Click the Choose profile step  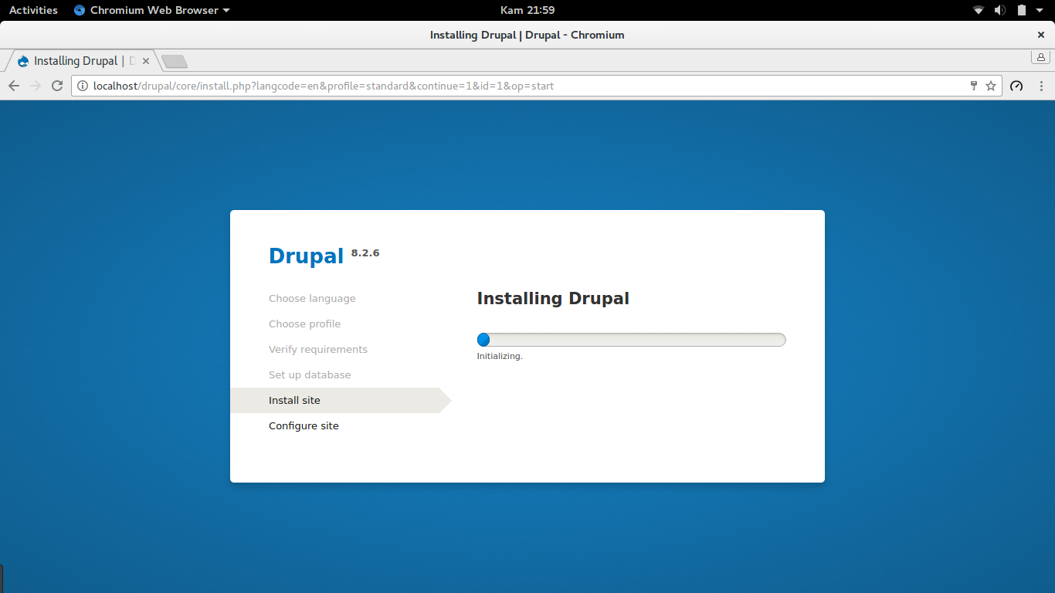pyautogui.click(x=304, y=324)
